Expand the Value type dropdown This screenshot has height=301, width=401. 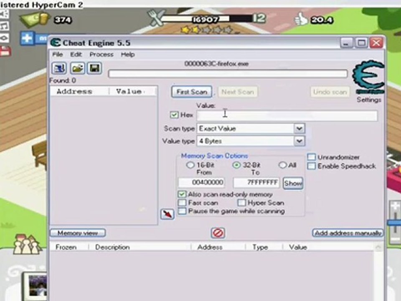[x=299, y=141]
